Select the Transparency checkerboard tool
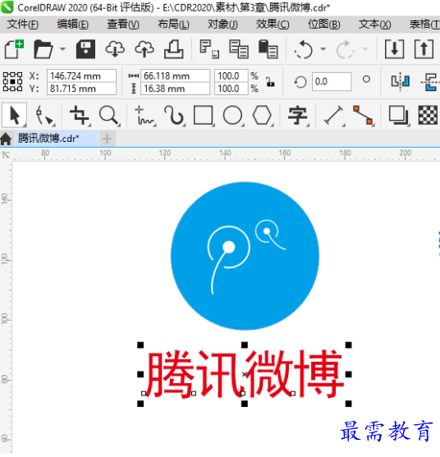Image resolution: width=440 pixels, height=457 pixels. point(428,116)
